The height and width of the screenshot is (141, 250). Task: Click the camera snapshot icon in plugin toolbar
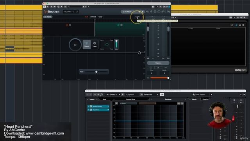(x=153, y=7)
